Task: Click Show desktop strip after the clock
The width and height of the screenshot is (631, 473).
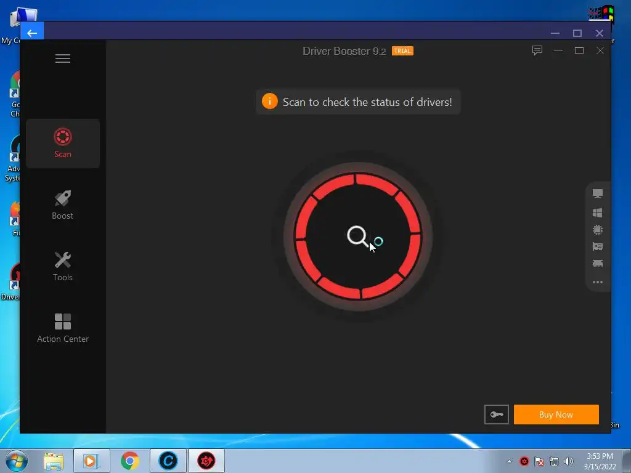Action: [627, 461]
